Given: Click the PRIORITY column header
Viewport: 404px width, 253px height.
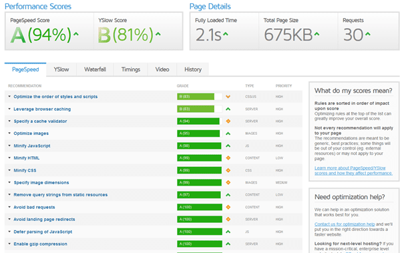Looking at the screenshot, I should (284, 86).
